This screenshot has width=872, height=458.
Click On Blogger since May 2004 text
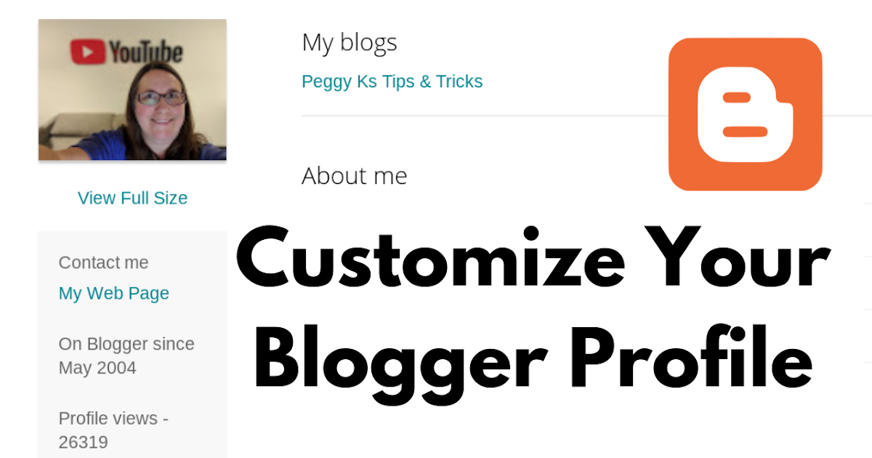pyautogui.click(x=126, y=355)
